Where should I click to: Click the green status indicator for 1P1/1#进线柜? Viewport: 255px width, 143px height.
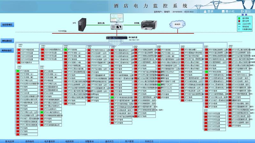[x=18, y=71]
